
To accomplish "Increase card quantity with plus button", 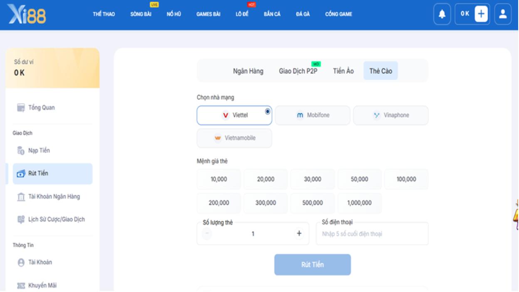I will [x=298, y=234].
